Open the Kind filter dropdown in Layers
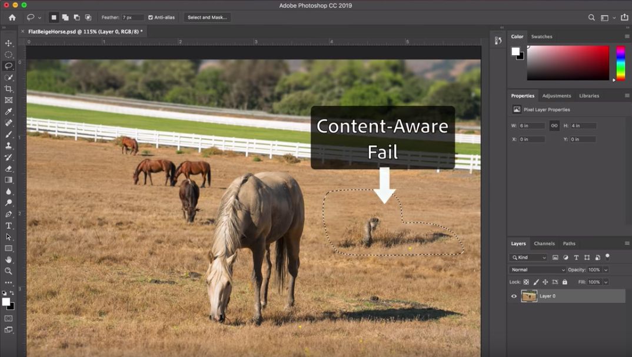The height and width of the screenshot is (357, 632). point(528,257)
